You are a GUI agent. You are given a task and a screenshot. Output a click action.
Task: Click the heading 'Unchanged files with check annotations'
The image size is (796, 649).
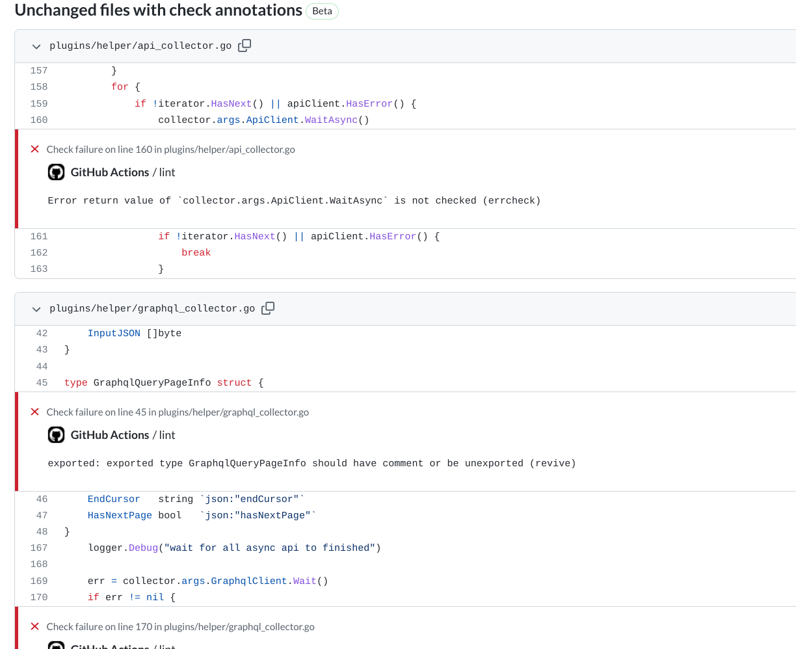[158, 10]
